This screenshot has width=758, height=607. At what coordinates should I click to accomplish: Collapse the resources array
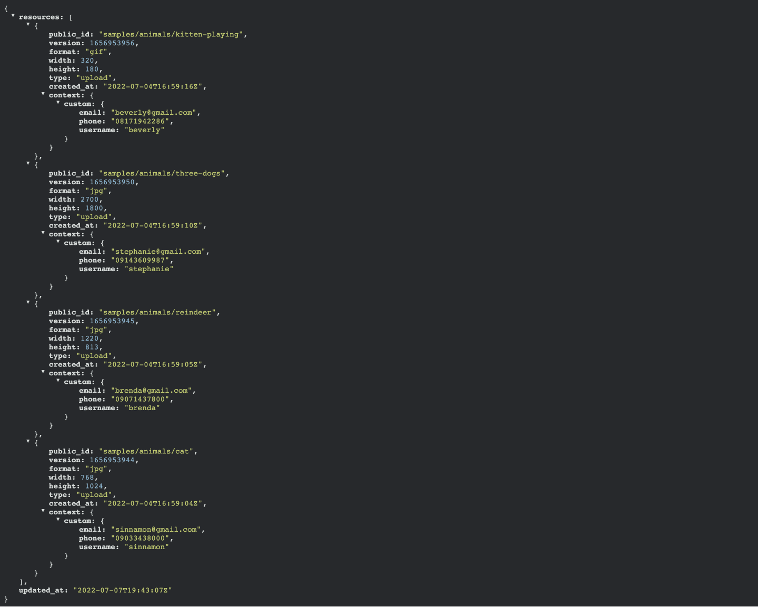click(13, 16)
